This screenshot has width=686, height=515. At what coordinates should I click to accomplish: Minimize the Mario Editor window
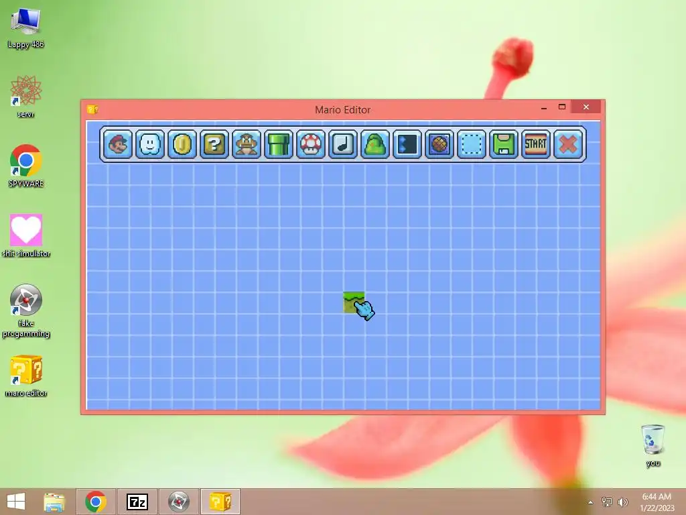click(544, 107)
